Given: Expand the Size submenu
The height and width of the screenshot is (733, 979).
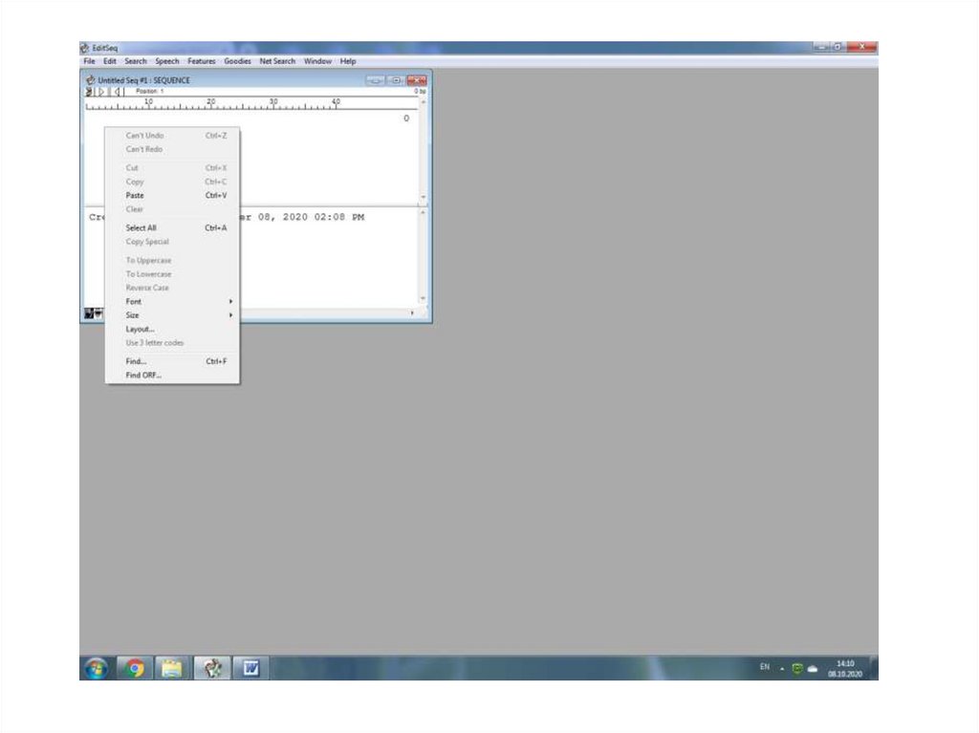Looking at the screenshot, I should pos(173,315).
